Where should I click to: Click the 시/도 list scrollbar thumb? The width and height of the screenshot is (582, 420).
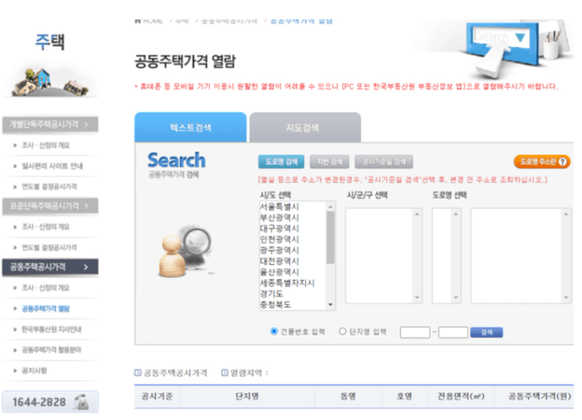pyautogui.click(x=330, y=237)
